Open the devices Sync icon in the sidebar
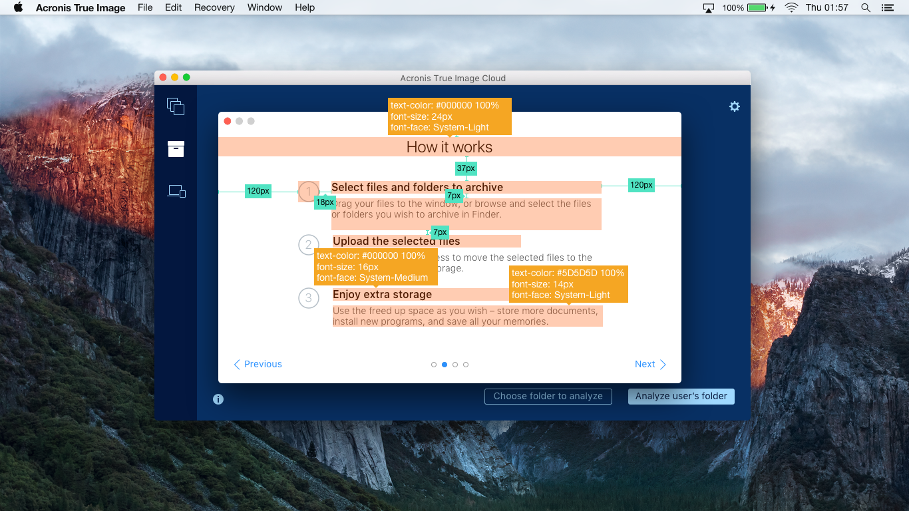Image resolution: width=909 pixels, height=511 pixels. pos(176,192)
